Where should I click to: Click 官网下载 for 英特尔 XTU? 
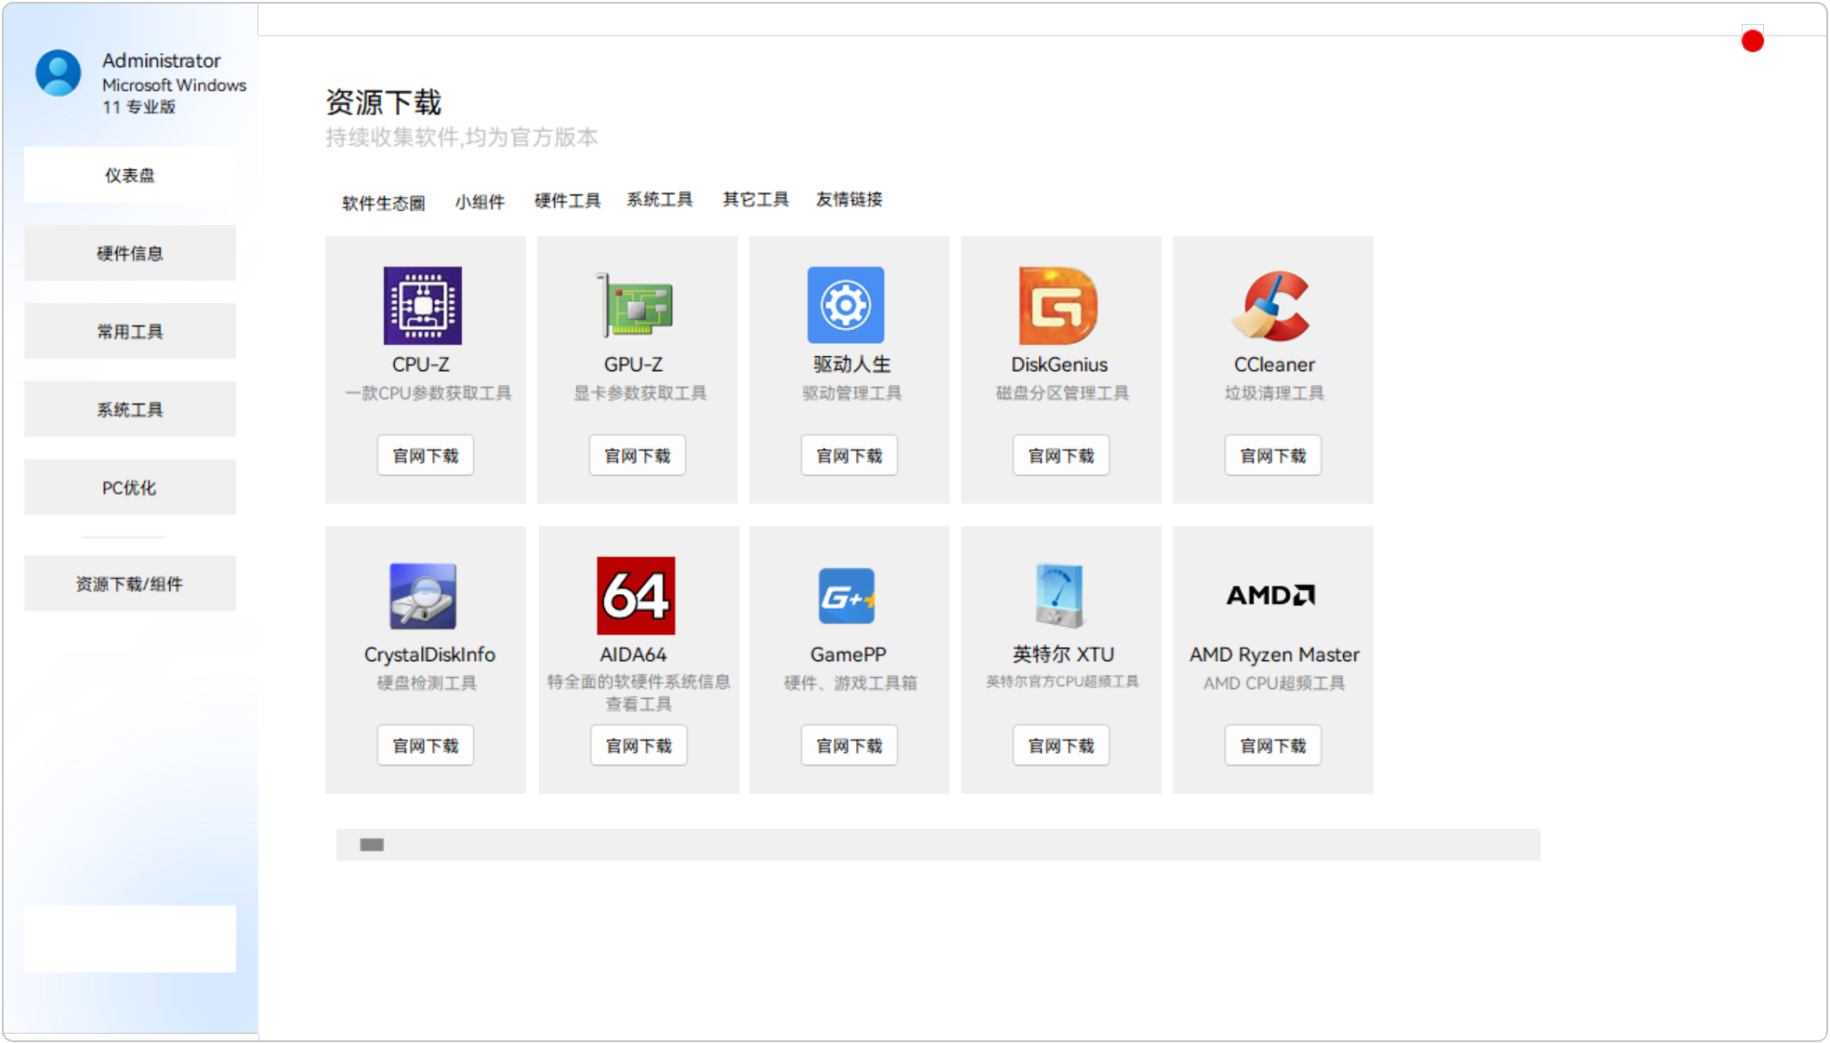click(1061, 746)
